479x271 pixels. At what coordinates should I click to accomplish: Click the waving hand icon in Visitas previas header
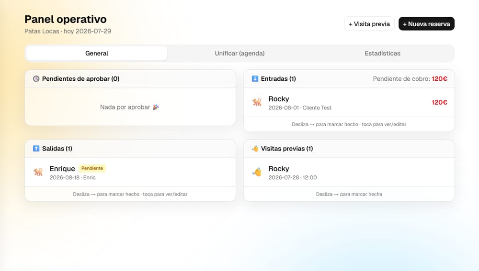[255, 149]
